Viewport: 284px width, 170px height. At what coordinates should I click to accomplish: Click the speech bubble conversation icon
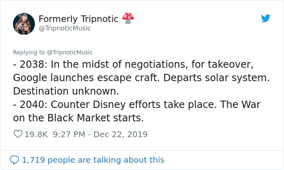point(15,160)
